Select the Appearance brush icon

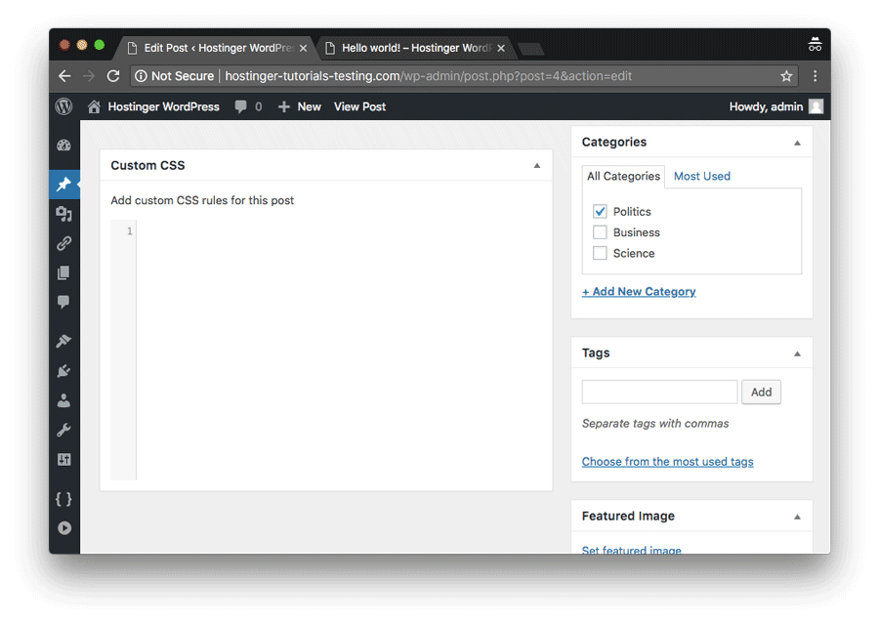pyautogui.click(x=63, y=341)
